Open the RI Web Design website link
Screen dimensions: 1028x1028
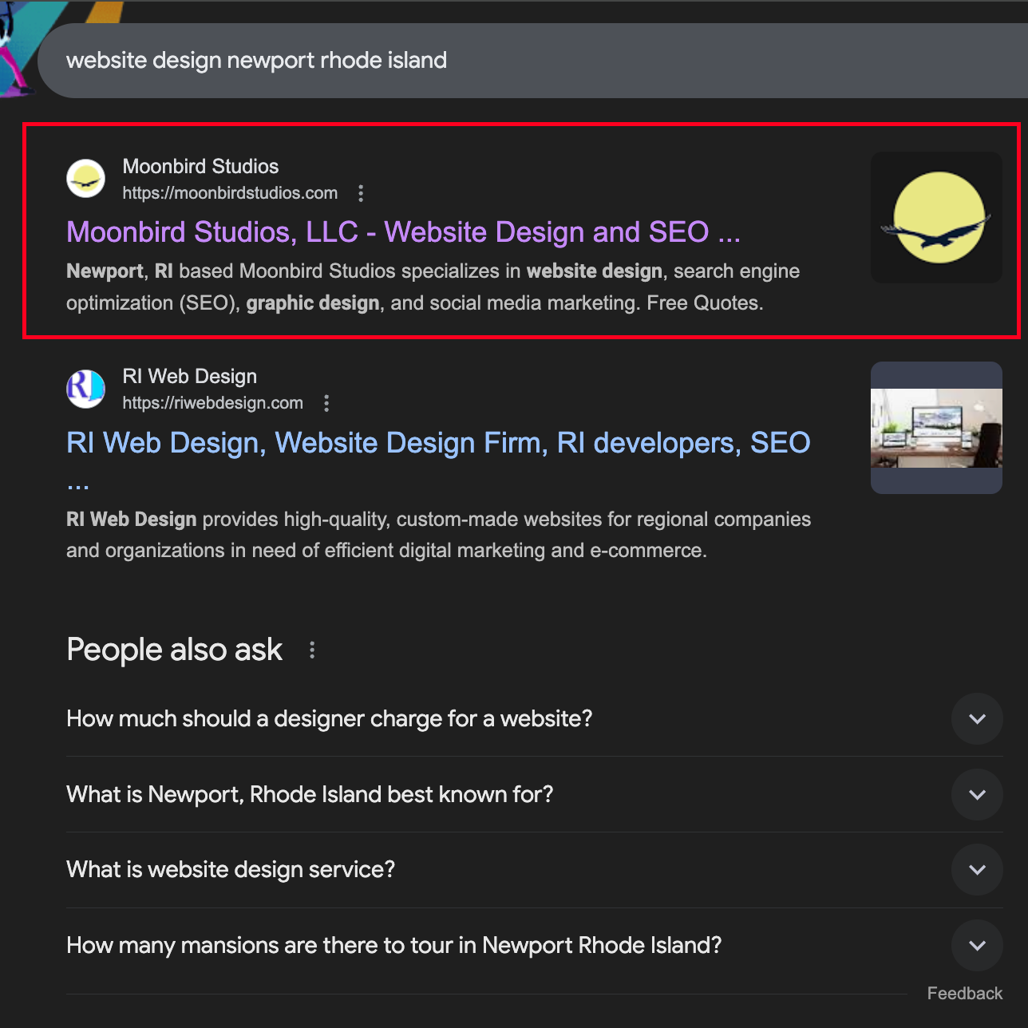click(x=437, y=442)
